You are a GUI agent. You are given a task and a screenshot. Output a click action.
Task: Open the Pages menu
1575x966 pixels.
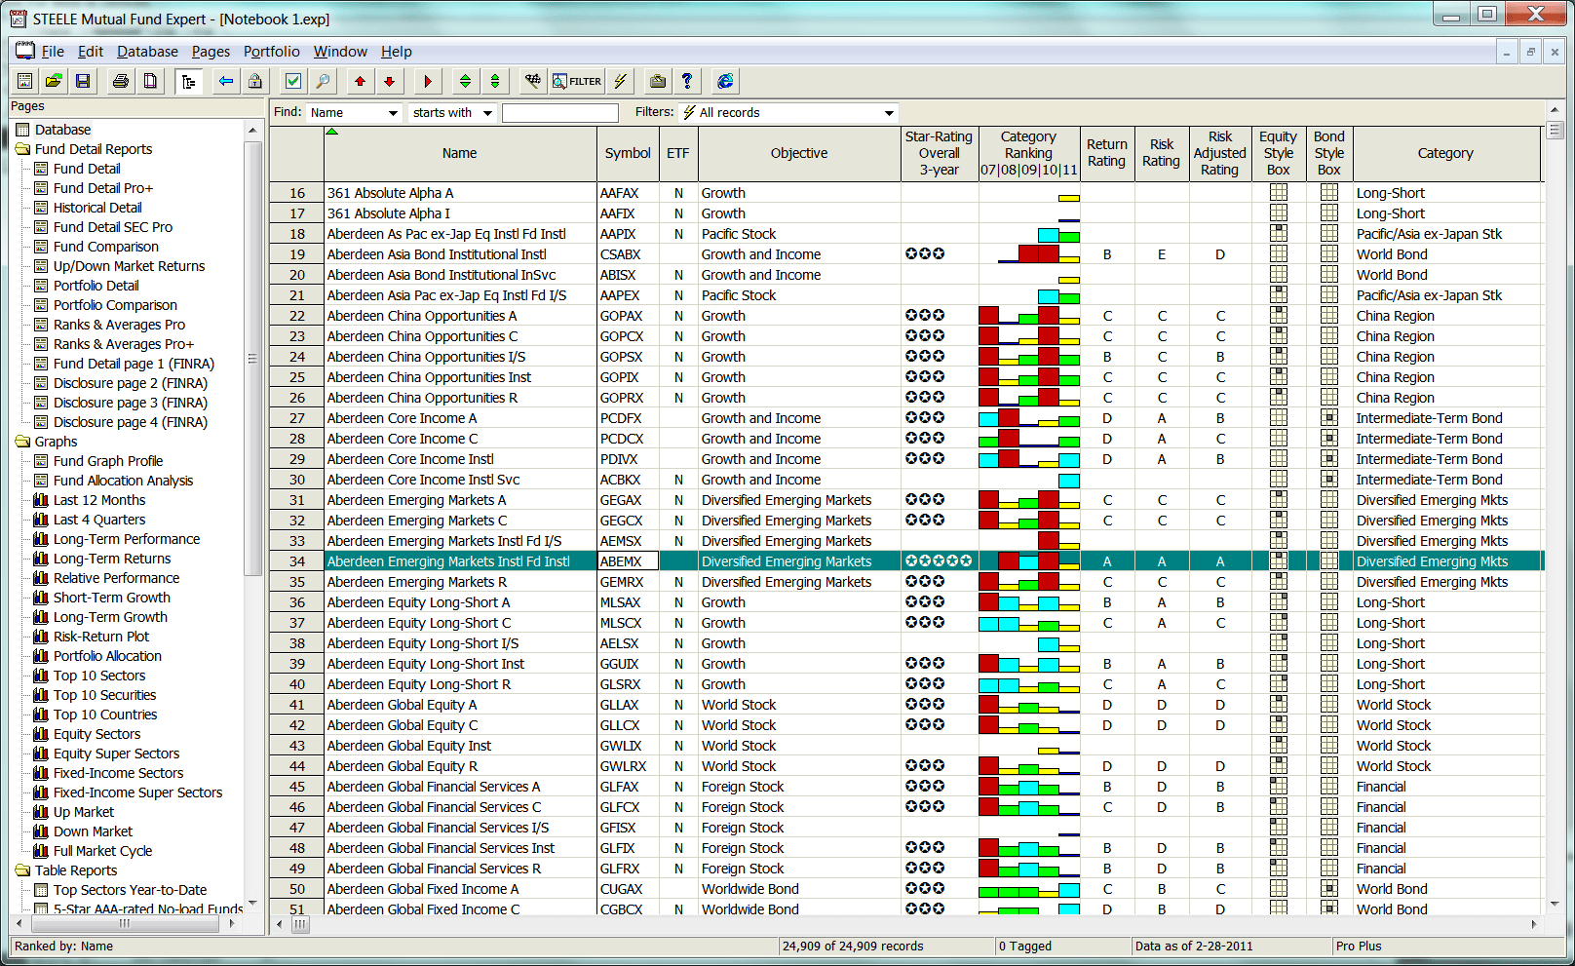pyautogui.click(x=211, y=52)
